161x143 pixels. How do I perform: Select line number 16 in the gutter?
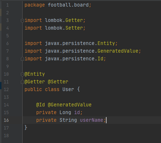[6, 120]
